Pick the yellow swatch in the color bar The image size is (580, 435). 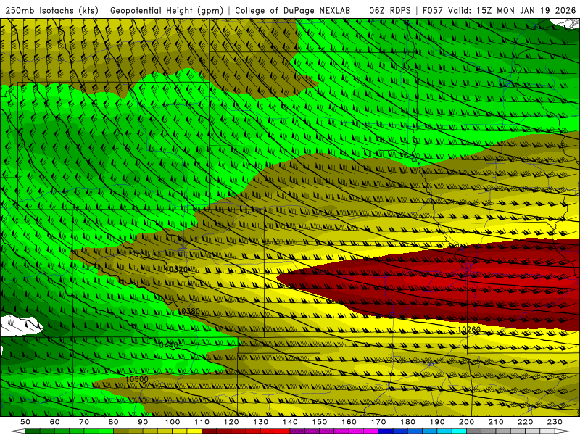[194, 431]
